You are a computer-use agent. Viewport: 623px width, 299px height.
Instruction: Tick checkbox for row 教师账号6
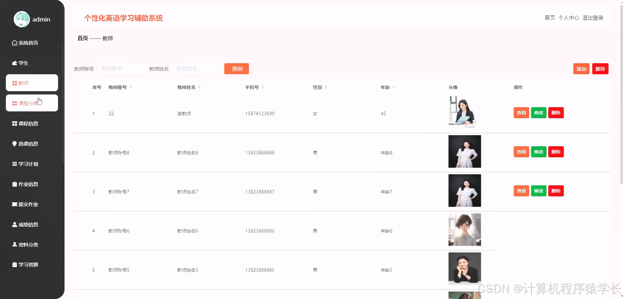click(79, 231)
